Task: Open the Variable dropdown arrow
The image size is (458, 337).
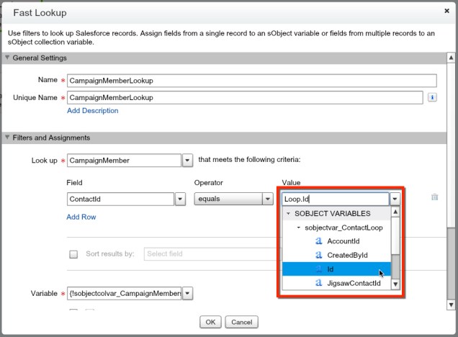Action: [x=188, y=293]
